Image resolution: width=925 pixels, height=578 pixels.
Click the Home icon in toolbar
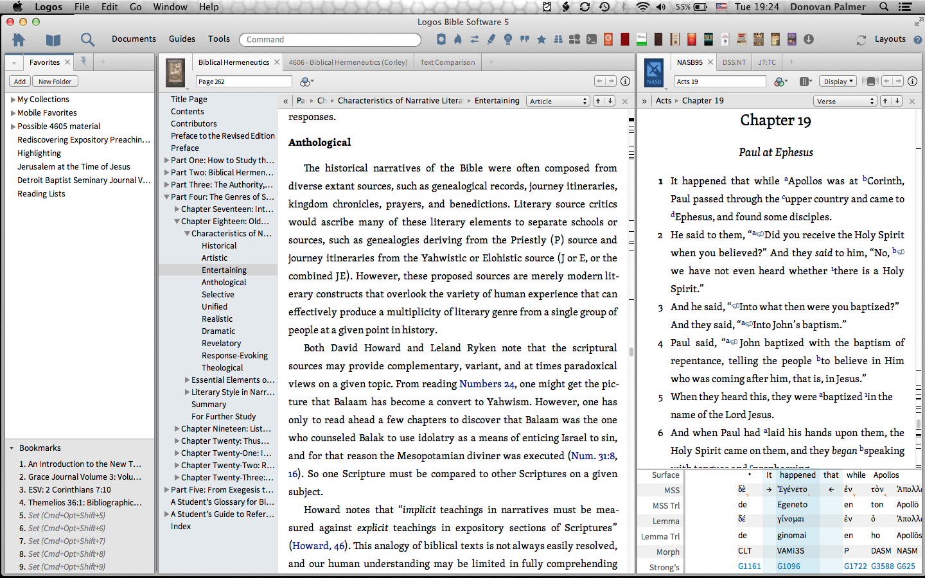pyautogui.click(x=19, y=40)
